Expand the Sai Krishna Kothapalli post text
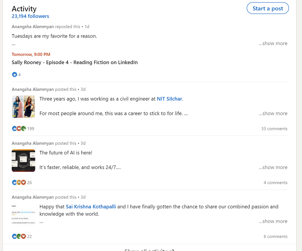302x251 pixels. [x=273, y=221]
